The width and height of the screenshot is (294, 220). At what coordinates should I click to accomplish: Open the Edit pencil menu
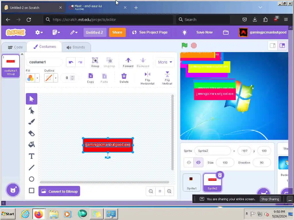click(x=74, y=32)
